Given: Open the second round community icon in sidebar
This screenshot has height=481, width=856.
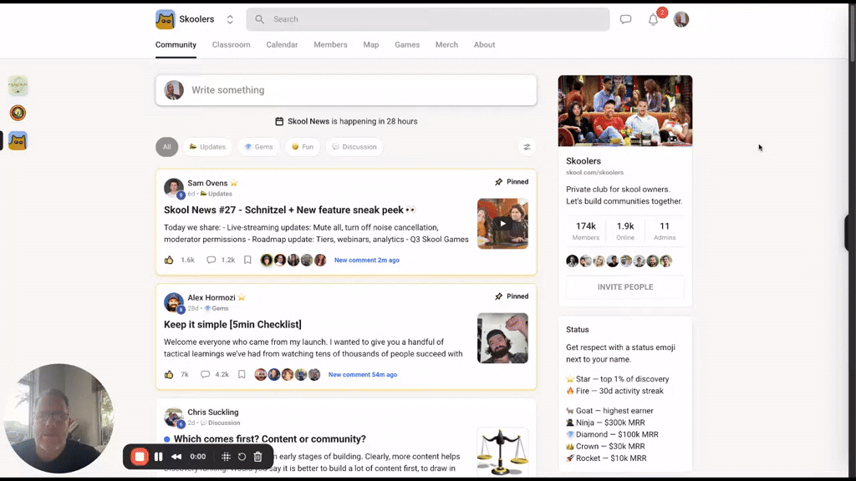Looking at the screenshot, I should pyautogui.click(x=18, y=113).
